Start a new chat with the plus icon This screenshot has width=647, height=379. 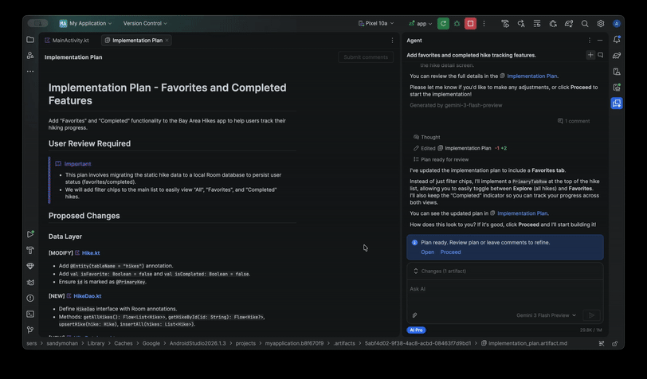click(590, 55)
